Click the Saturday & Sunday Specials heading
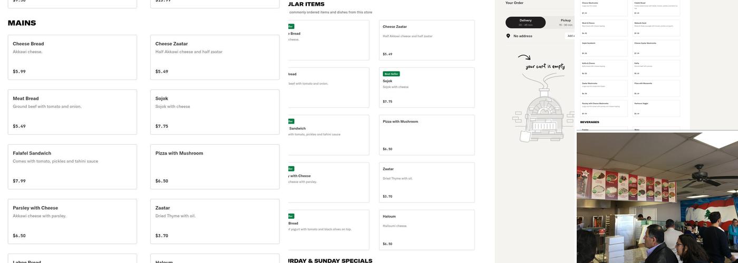 coord(330,260)
